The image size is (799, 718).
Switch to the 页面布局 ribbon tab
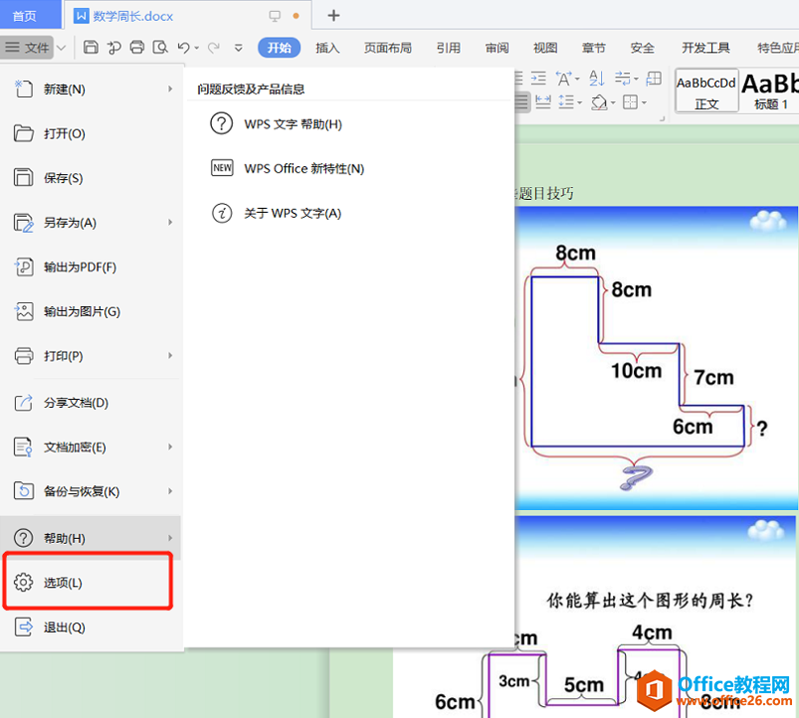coord(388,48)
